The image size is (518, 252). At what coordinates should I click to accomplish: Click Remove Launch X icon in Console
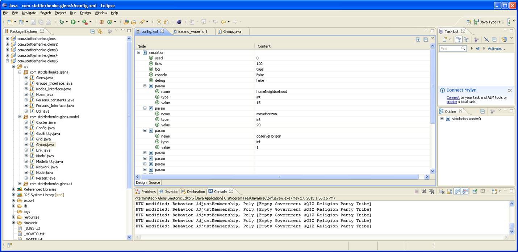[424, 191]
